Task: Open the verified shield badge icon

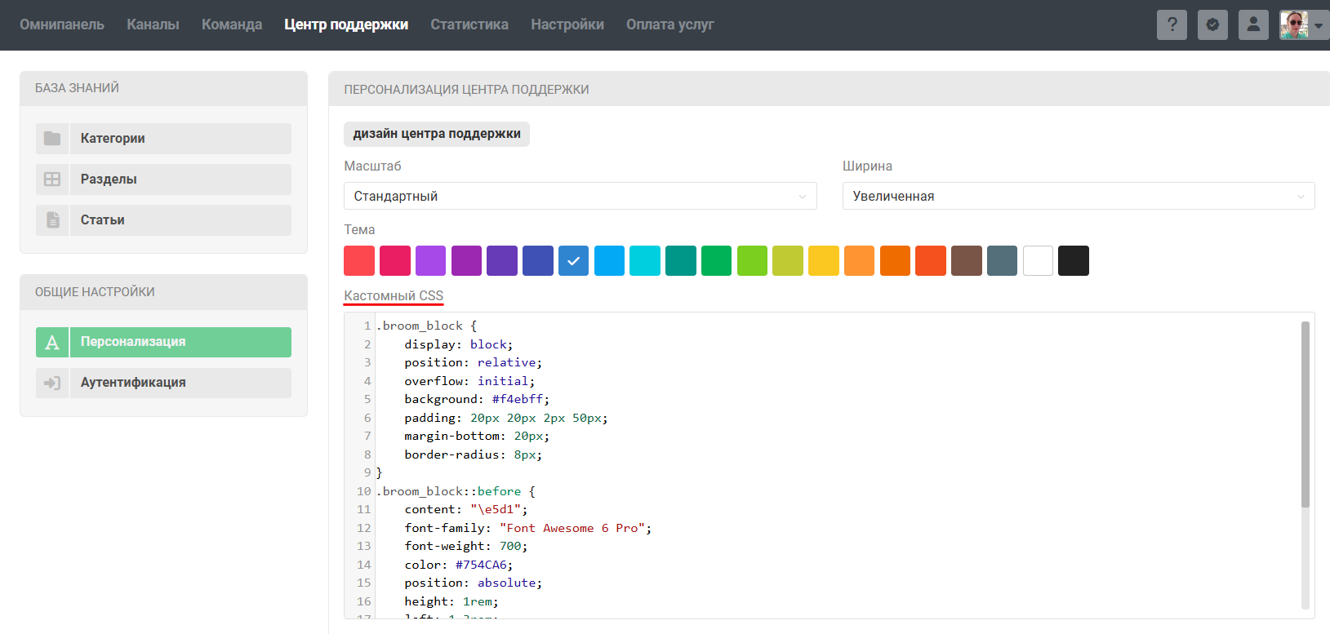Action: [1212, 24]
